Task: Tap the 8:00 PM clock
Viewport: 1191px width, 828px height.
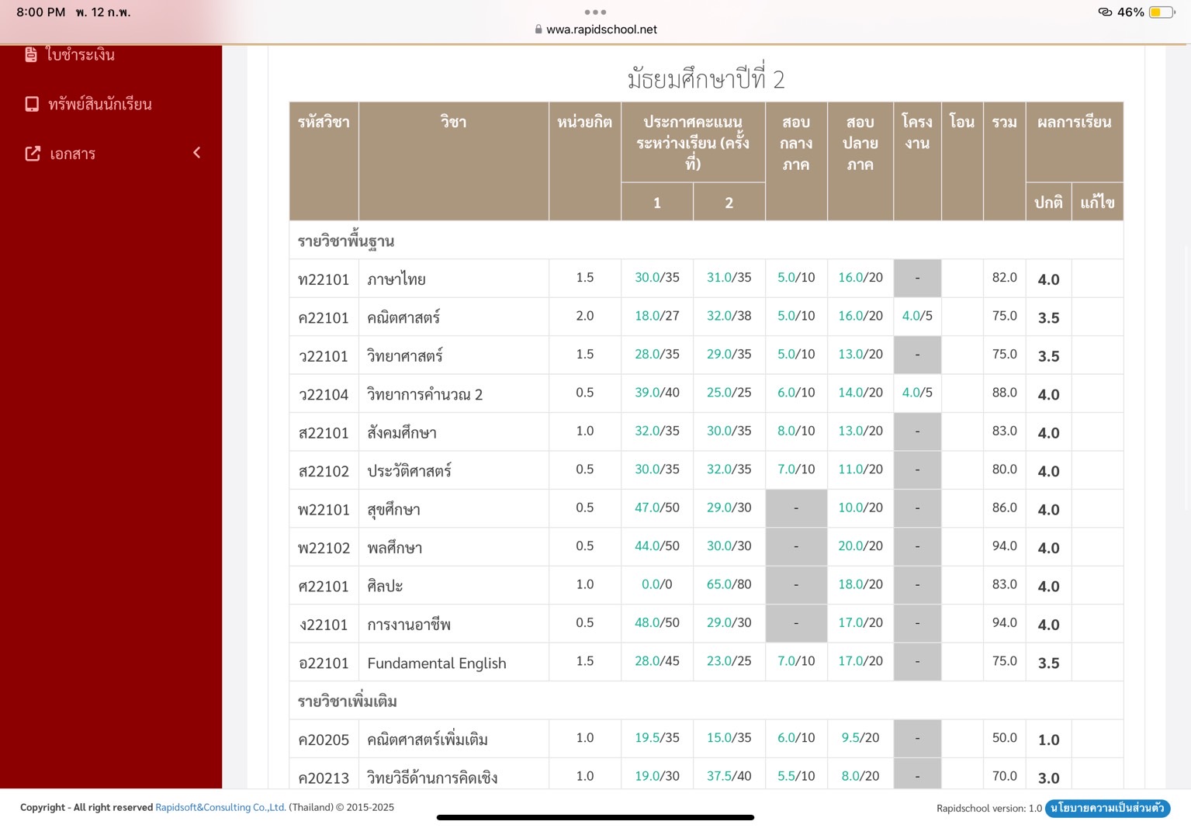Action: pos(40,12)
